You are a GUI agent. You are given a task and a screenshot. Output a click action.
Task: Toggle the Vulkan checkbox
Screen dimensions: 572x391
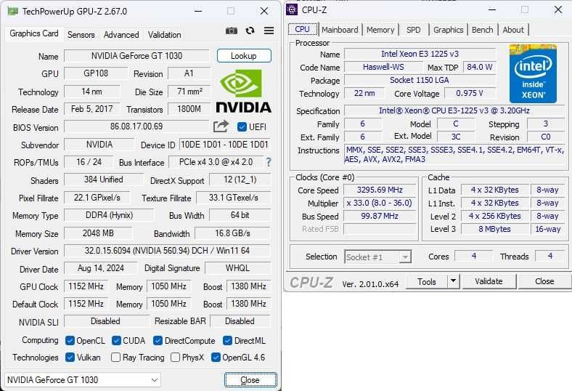click(70, 357)
